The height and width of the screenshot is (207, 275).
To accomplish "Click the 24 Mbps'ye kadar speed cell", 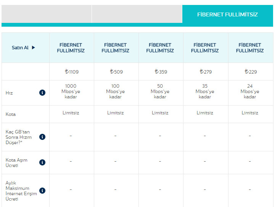I will [250, 91].
